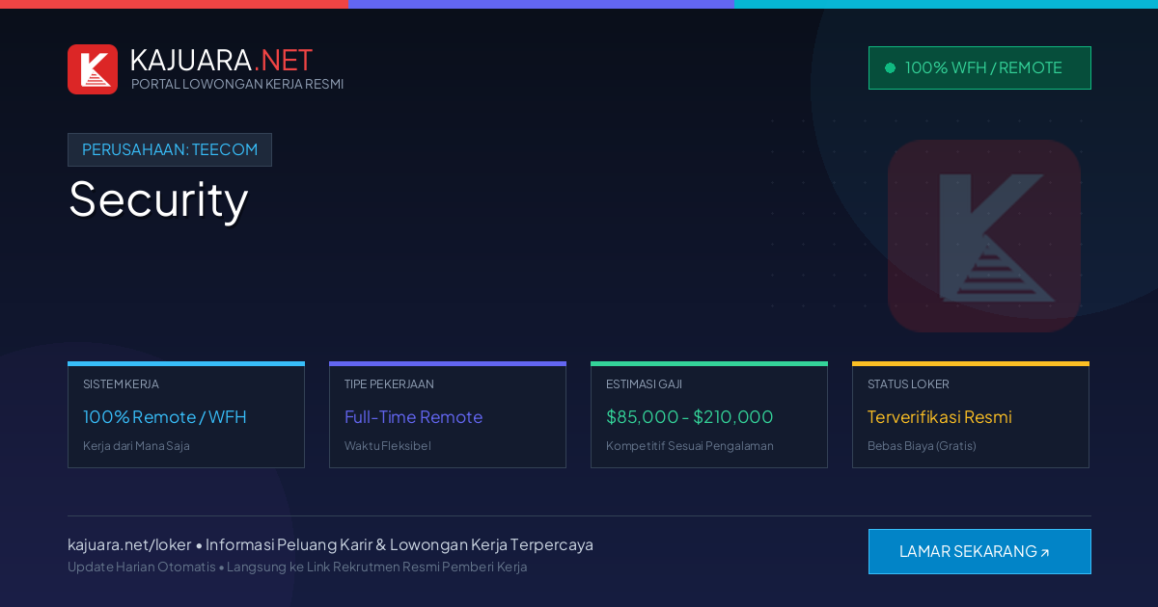This screenshot has width=1158, height=607.
Task: Open the Sistem Kerja info card
Action: (x=186, y=415)
